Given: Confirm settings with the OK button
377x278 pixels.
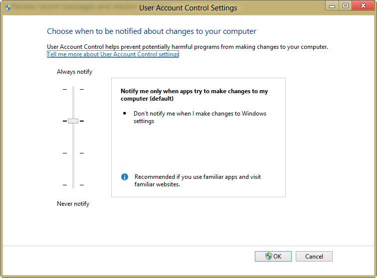Looking at the screenshot, I should (273, 256).
